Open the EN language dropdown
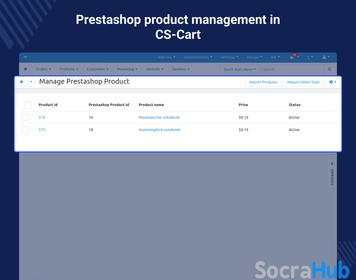The width and height of the screenshot is (356, 280). tap(275, 57)
